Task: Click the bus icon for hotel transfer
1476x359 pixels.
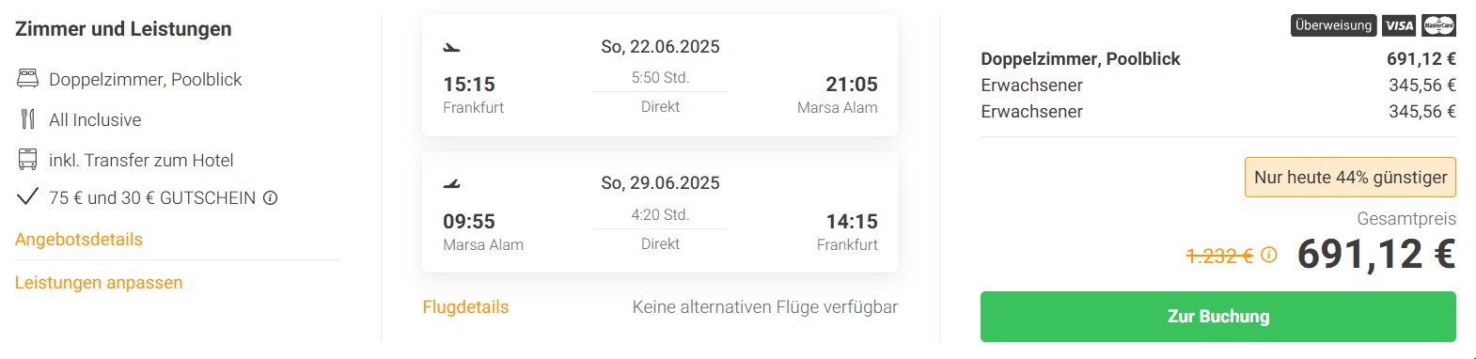Action: [28, 160]
